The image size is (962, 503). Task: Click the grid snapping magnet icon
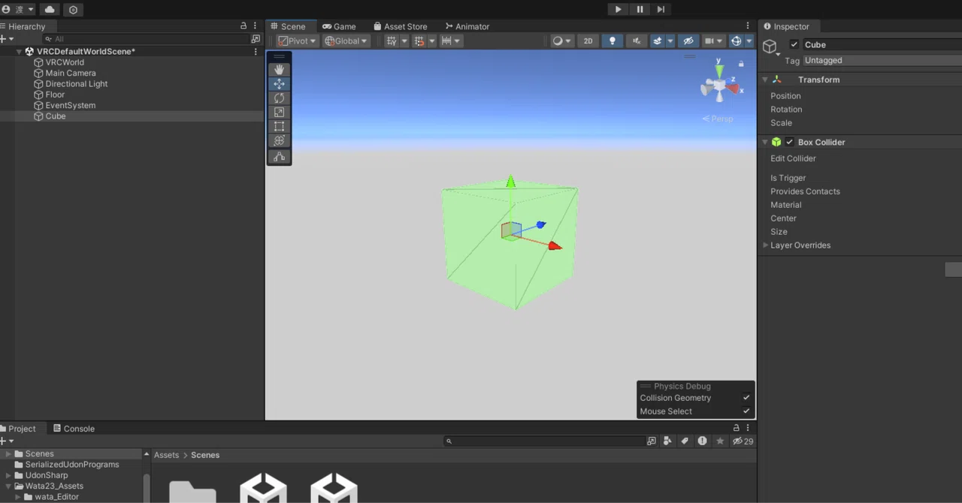click(419, 41)
